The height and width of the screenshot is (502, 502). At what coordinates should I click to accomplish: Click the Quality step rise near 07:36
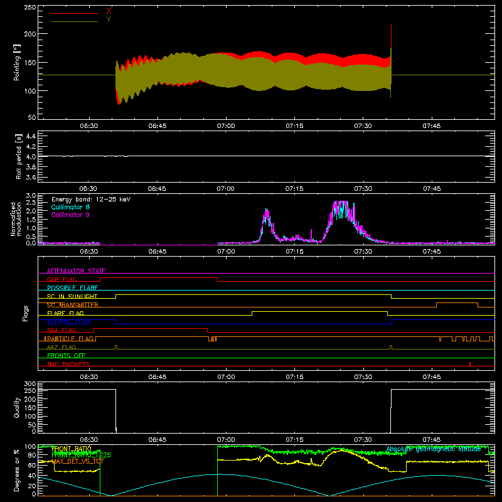pos(391,410)
